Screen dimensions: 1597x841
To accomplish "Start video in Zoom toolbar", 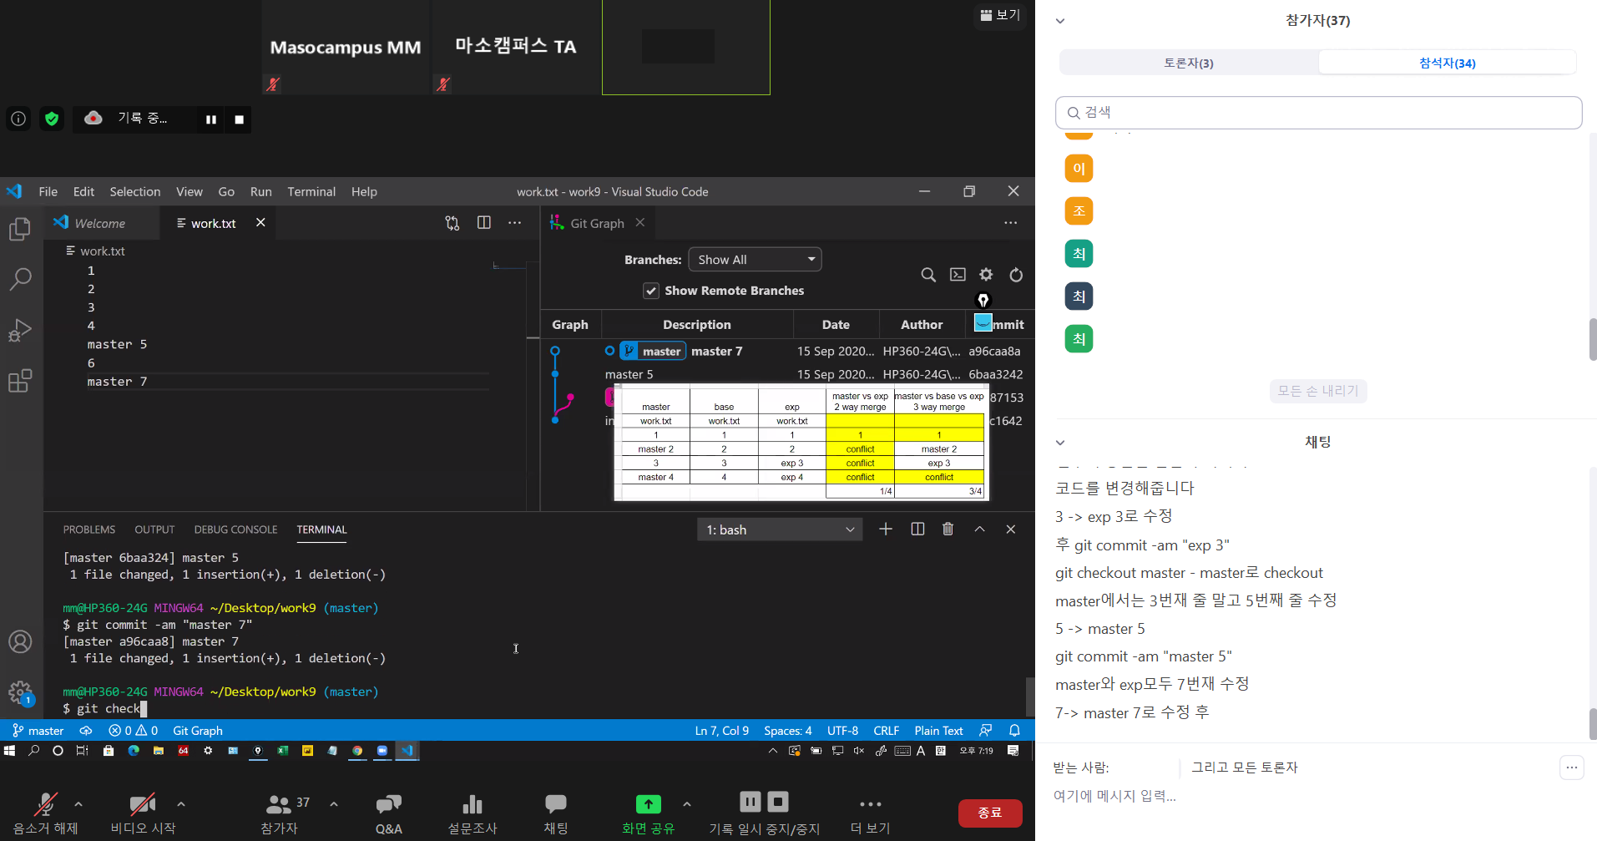I will [x=143, y=806].
